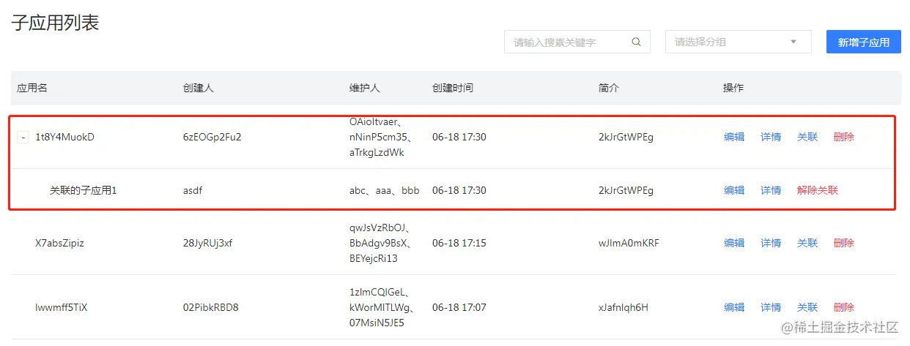The width and height of the screenshot is (910, 346).
Task: Click 关联 in the 1t8Y4MuokD row
Action: pyautogui.click(x=807, y=137)
